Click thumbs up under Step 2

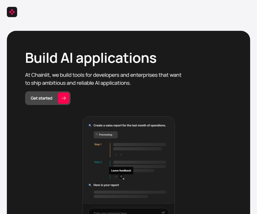[116, 176]
